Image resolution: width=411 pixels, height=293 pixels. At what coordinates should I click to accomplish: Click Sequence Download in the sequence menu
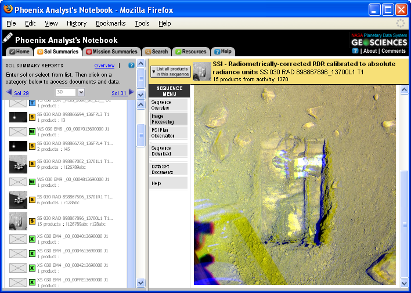pos(168,150)
